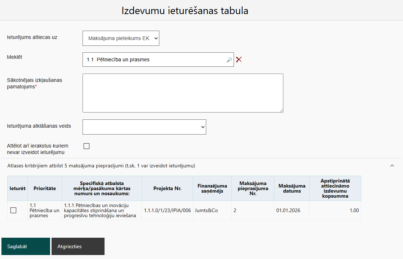Image resolution: width=403 pixels, height=259 pixels.
Task: Click the Ieturēt column header
Action: [x=17, y=188]
